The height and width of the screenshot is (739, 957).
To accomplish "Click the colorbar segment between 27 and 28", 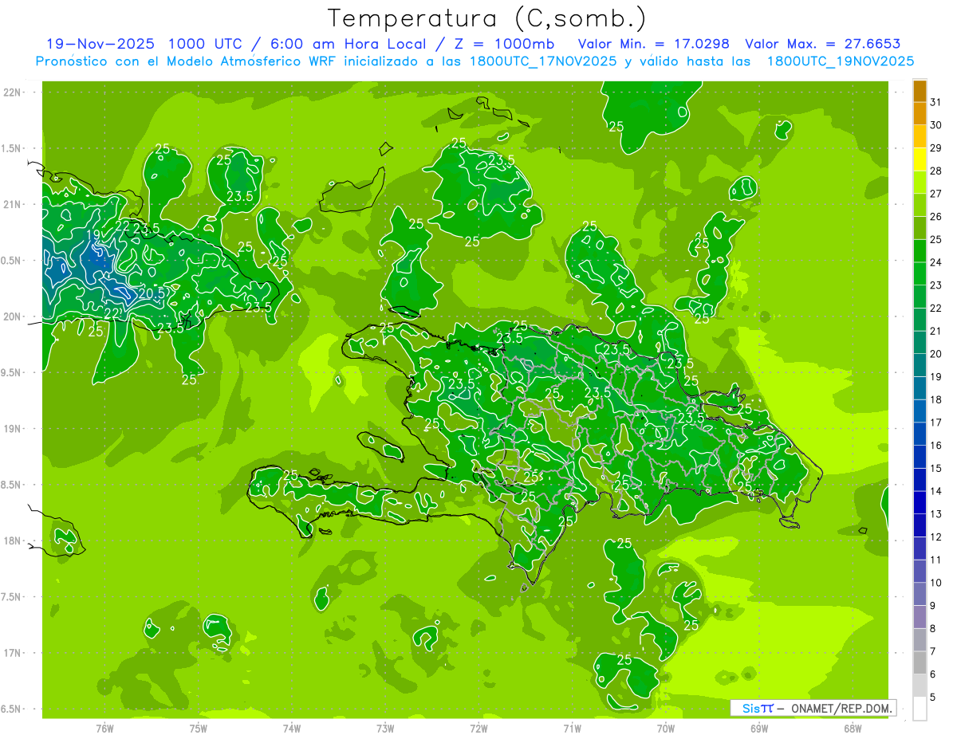I will (920, 183).
